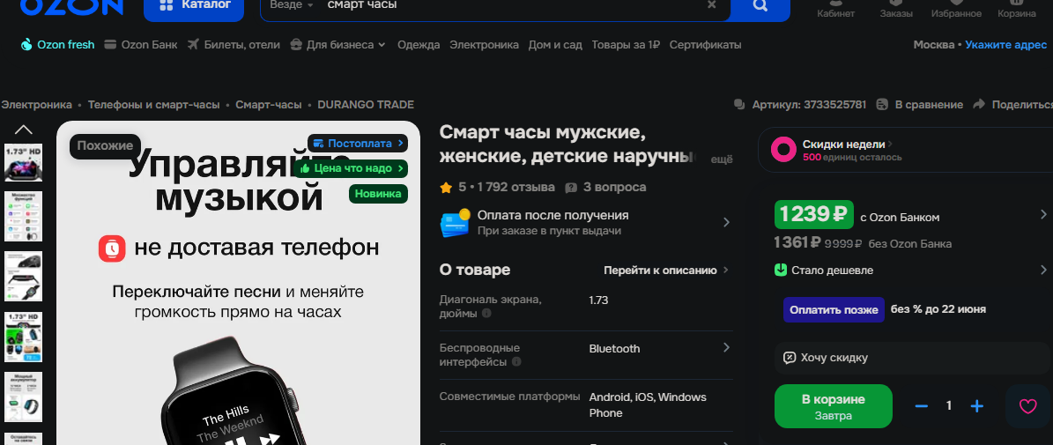The image size is (1053, 445).
Task: Click the Оплатить позже button
Action: (x=834, y=309)
